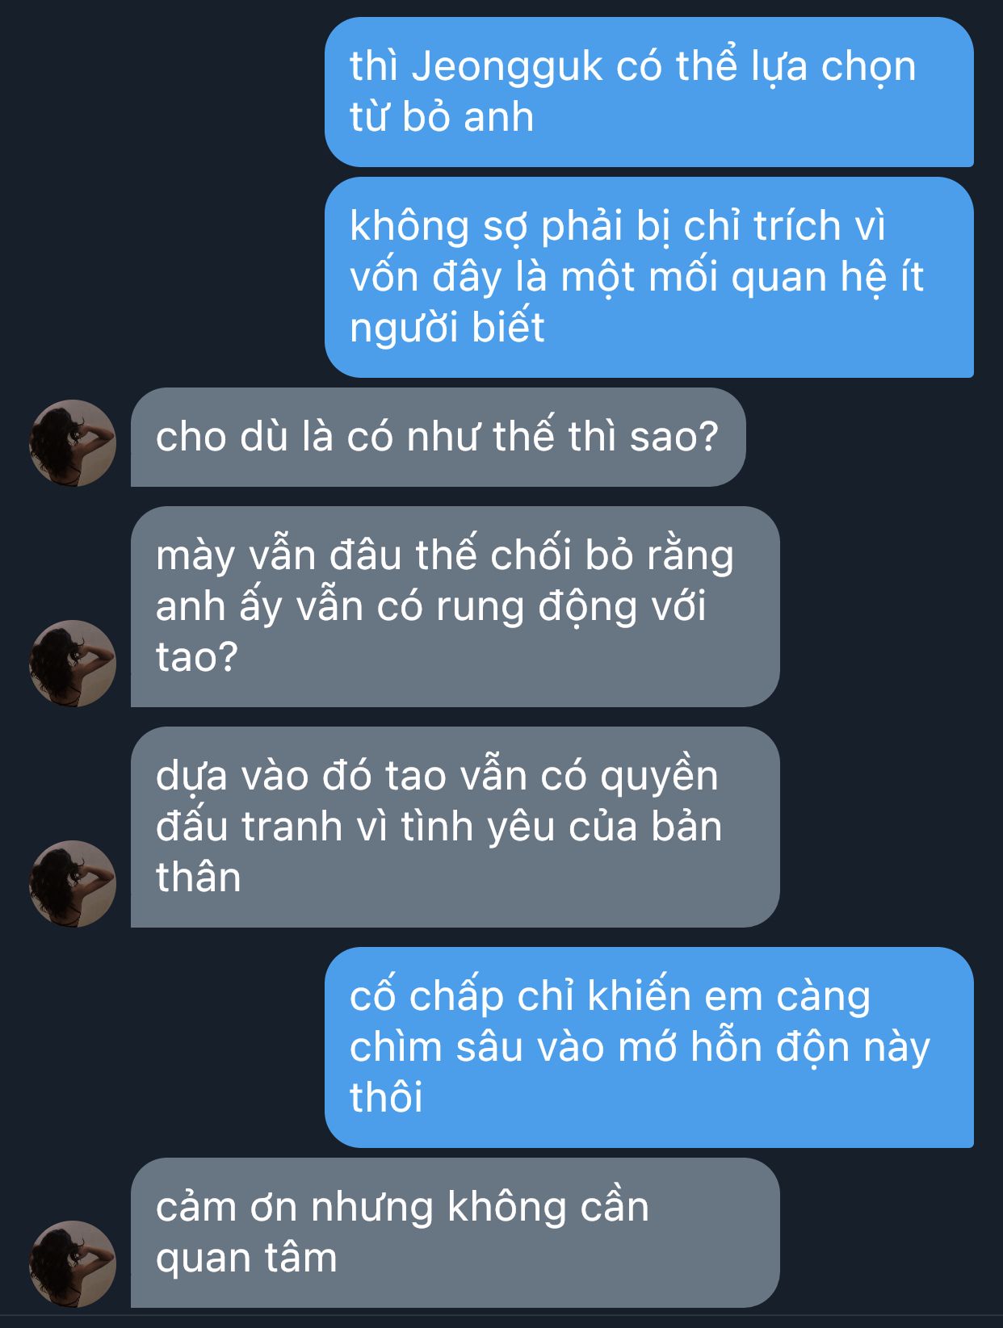Screen dimensions: 1003x1328
Task: Tap blue message "không sợ phải bị chỉ trích"
Action: (x=648, y=277)
